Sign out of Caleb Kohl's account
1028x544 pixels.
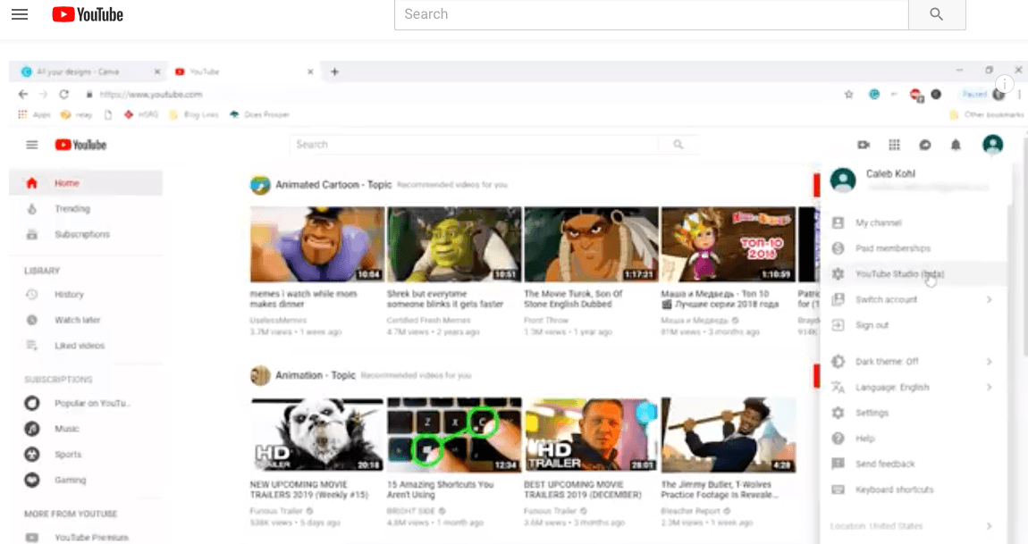(x=871, y=324)
